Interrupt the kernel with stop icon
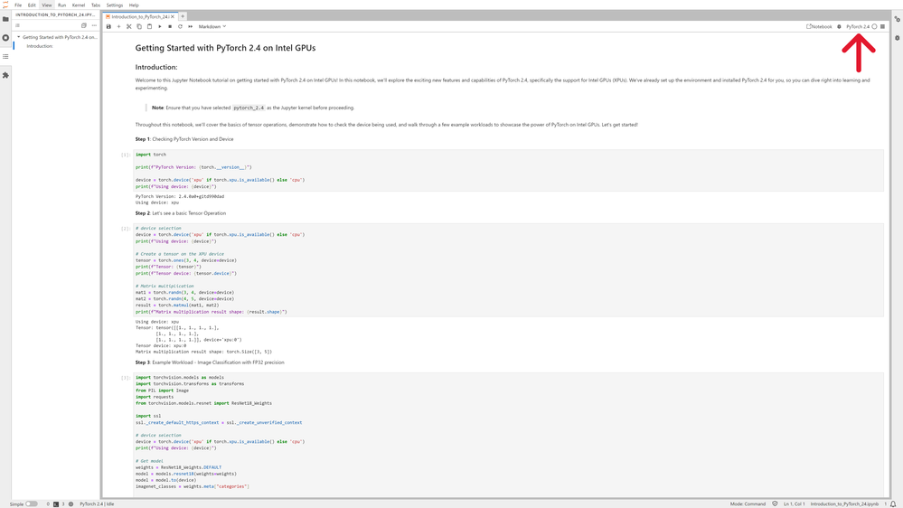The image size is (903, 508). 170,26
